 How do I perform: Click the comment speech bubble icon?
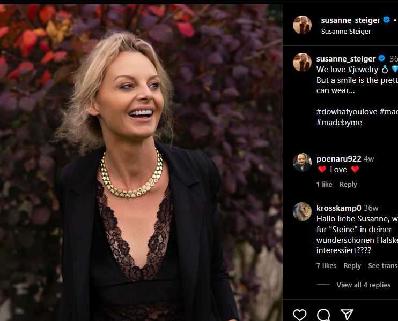323,315
